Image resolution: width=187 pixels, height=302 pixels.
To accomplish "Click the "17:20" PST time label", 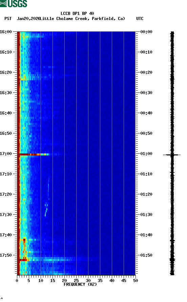I will 6,194.
